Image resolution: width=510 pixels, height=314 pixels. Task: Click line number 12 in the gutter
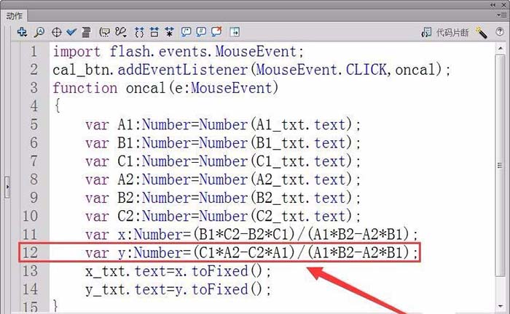click(31, 253)
